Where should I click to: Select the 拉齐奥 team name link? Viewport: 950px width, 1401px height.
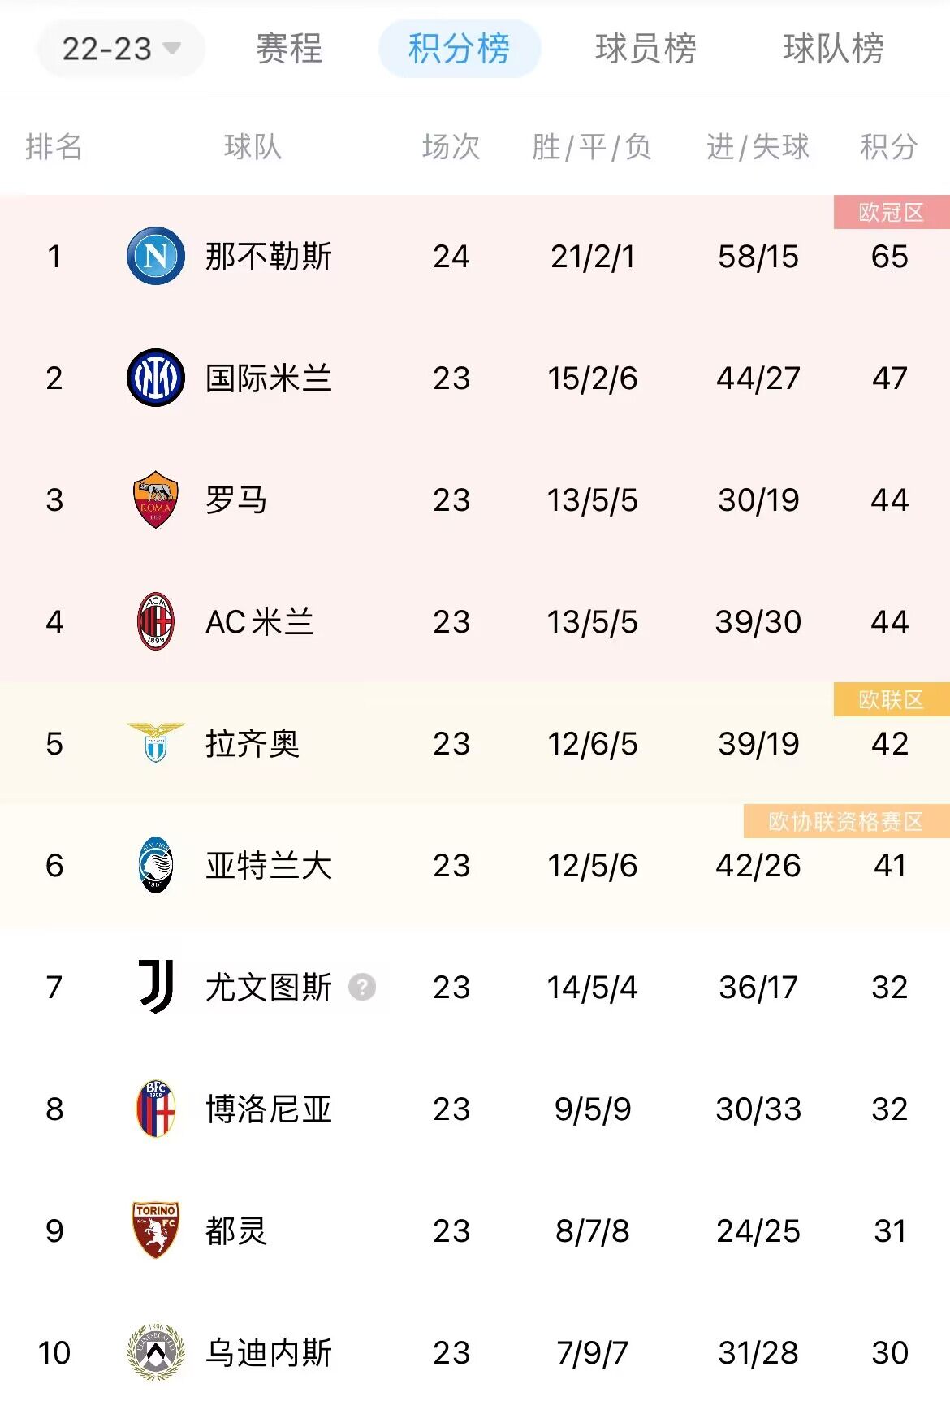(253, 743)
